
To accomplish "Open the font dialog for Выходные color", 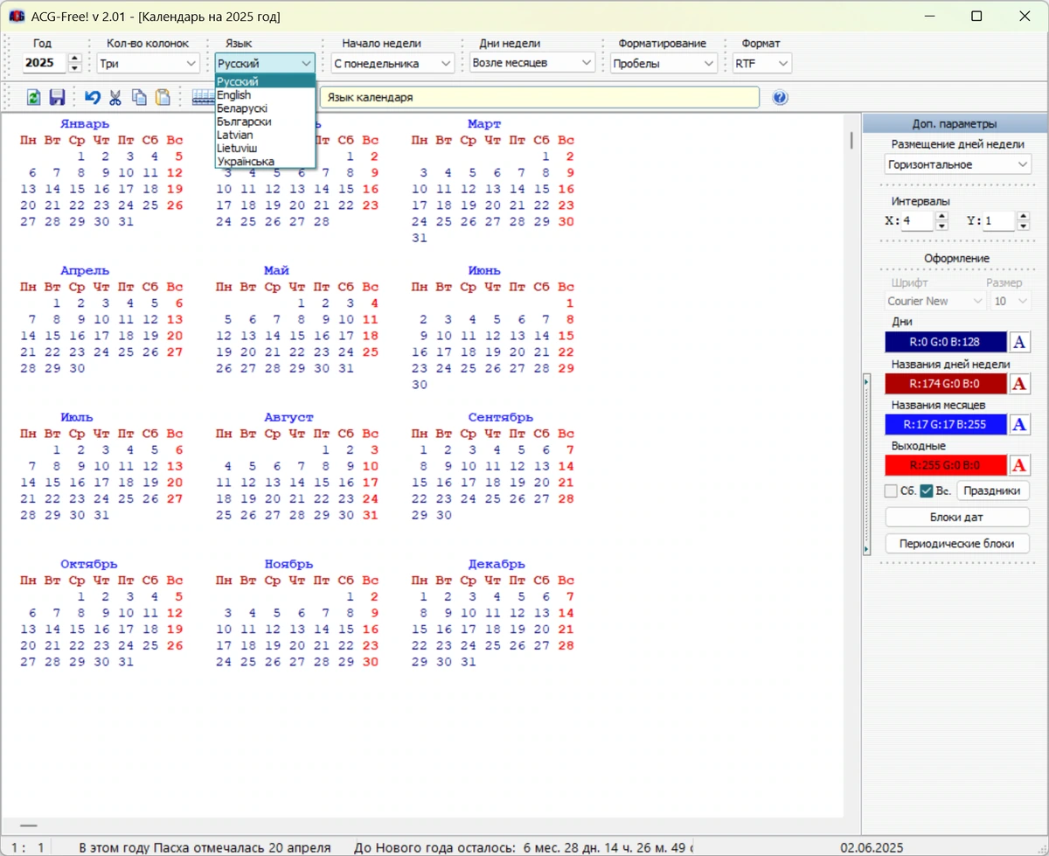I will [x=1019, y=465].
